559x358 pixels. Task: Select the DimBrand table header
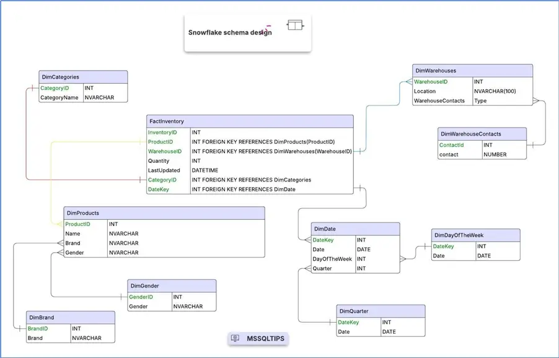pyautogui.click(x=71, y=317)
